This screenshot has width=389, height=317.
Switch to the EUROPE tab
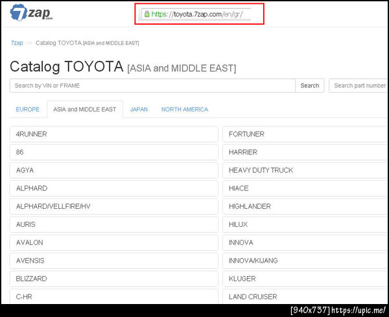pyautogui.click(x=27, y=110)
